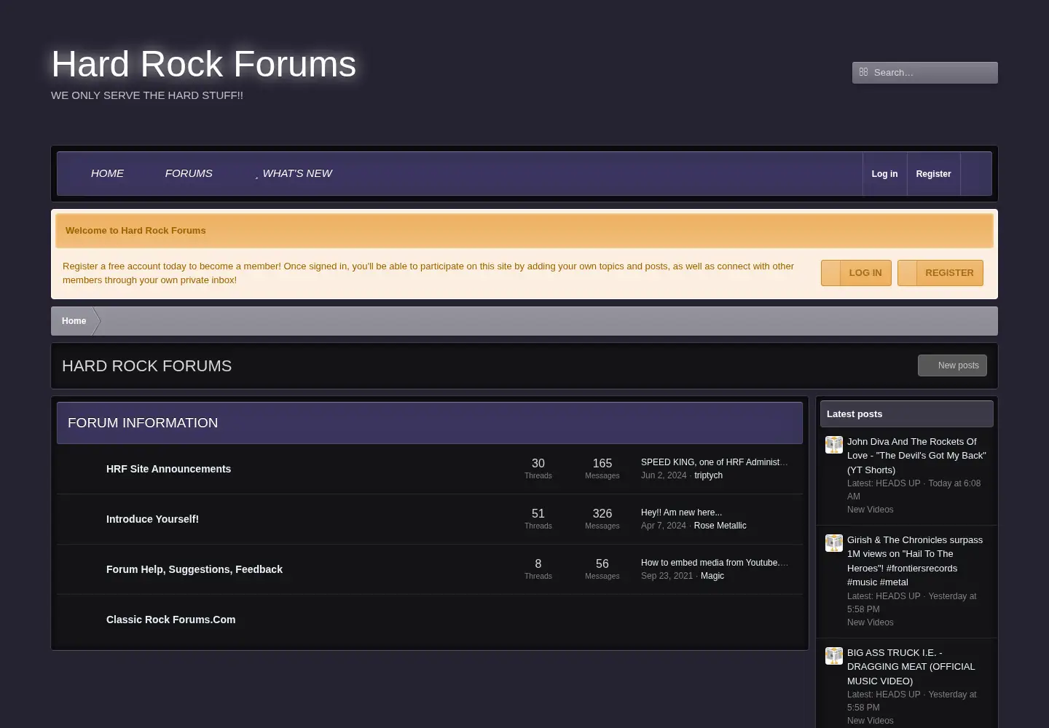The image size is (1049, 728).
Task: Click the FORUM INFORMATION category header
Action: [x=143, y=423]
